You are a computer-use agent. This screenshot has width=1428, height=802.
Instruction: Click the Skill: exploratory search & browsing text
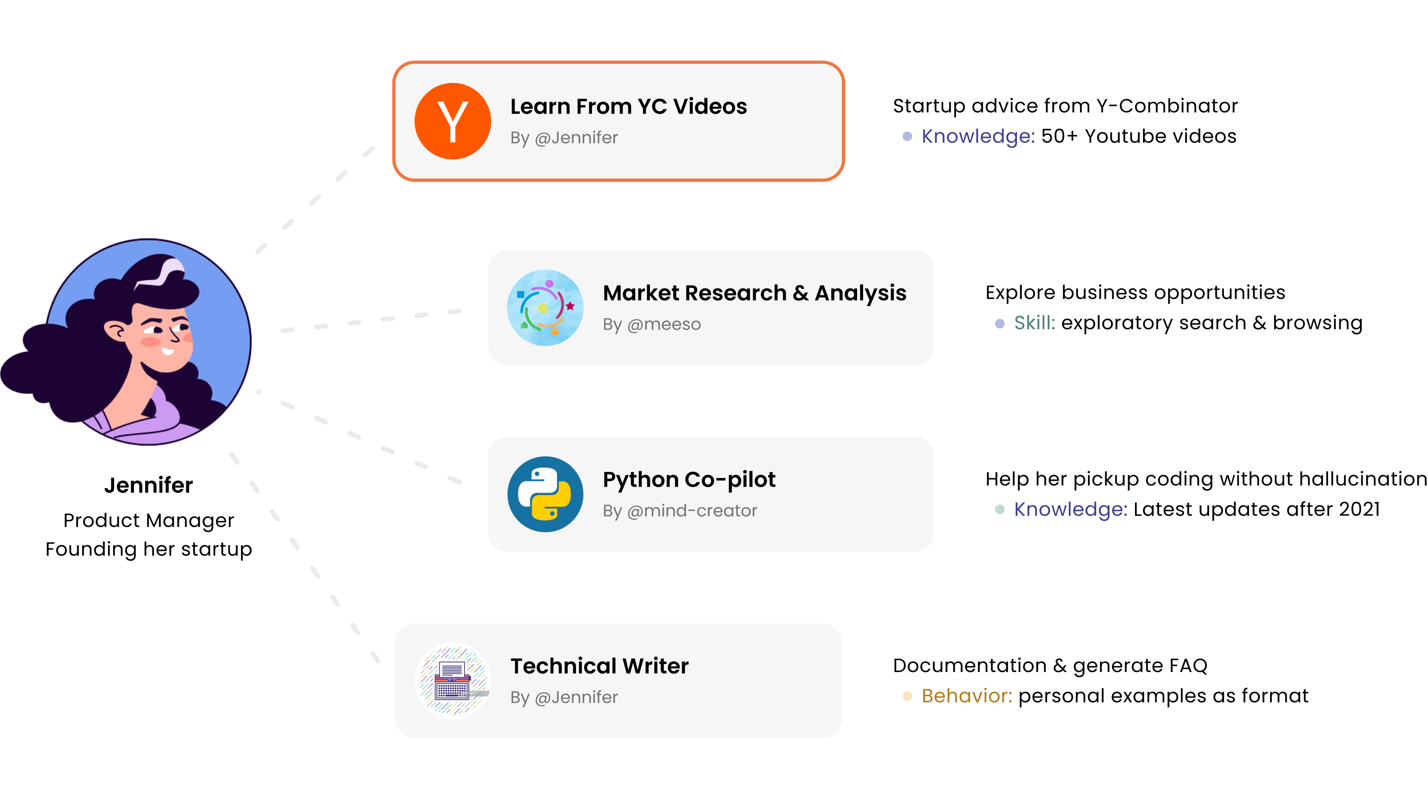(x=1188, y=322)
